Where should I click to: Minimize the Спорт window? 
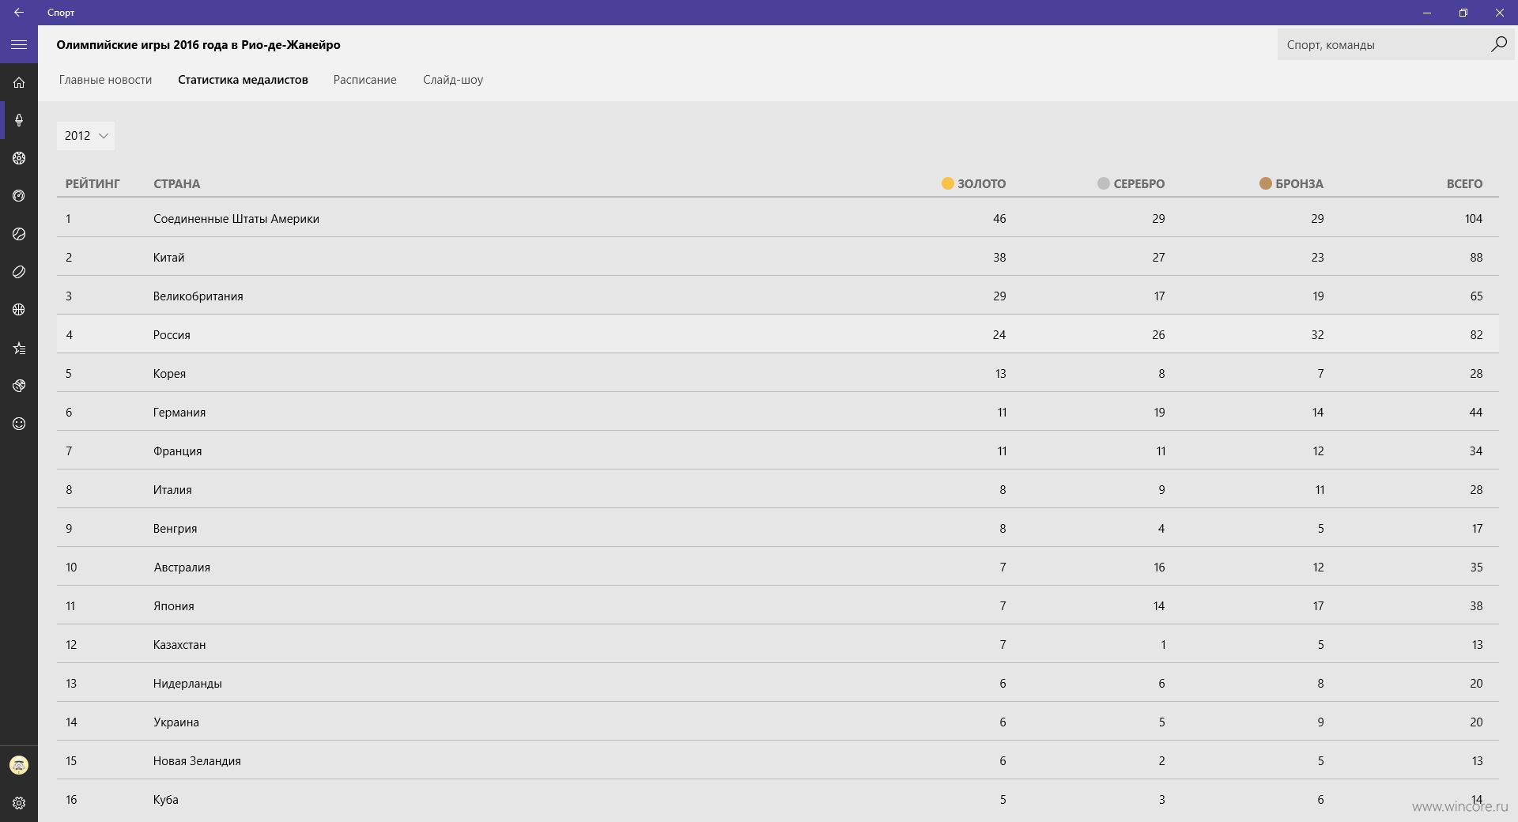1427,13
